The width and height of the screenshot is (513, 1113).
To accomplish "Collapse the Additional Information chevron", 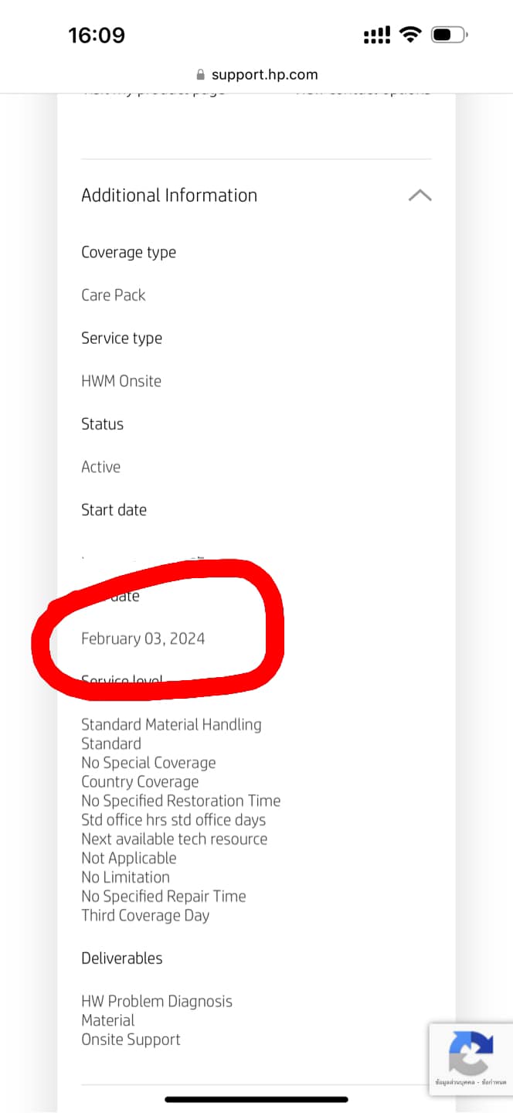I will tap(420, 196).
